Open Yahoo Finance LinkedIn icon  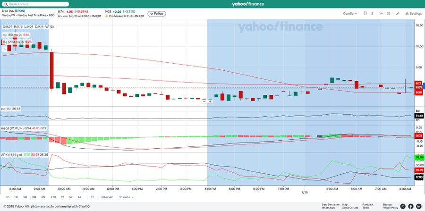point(419,206)
